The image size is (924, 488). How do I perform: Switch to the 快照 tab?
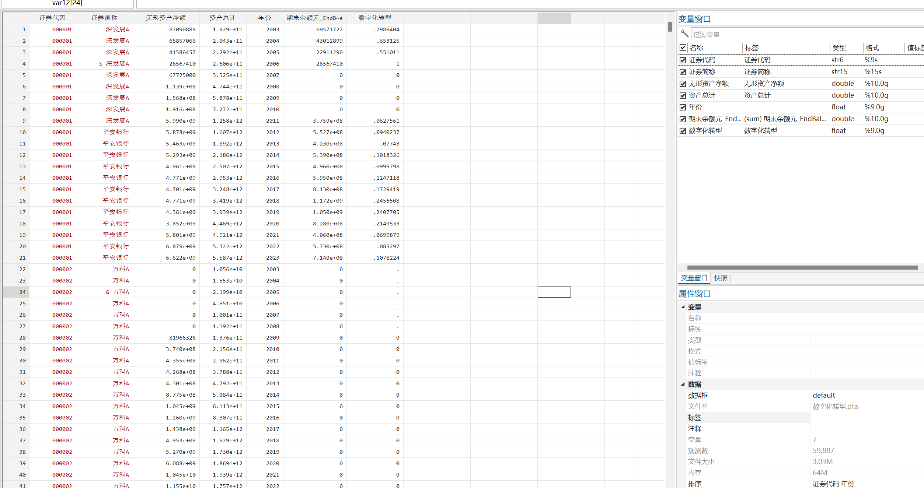click(721, 278)
